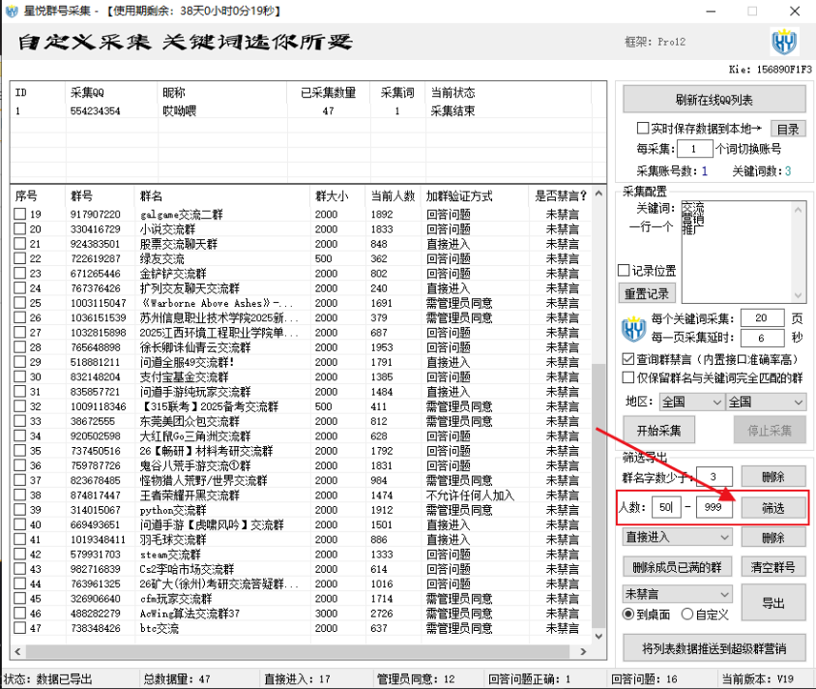This screenshot has width=816, height=689.
Task: Click the app icon in the title bar
Action: (10, 10)
